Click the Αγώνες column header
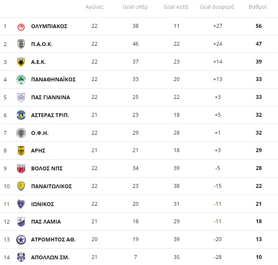The width and height of the screenshot is (278, 265). [x=94, y=7]
